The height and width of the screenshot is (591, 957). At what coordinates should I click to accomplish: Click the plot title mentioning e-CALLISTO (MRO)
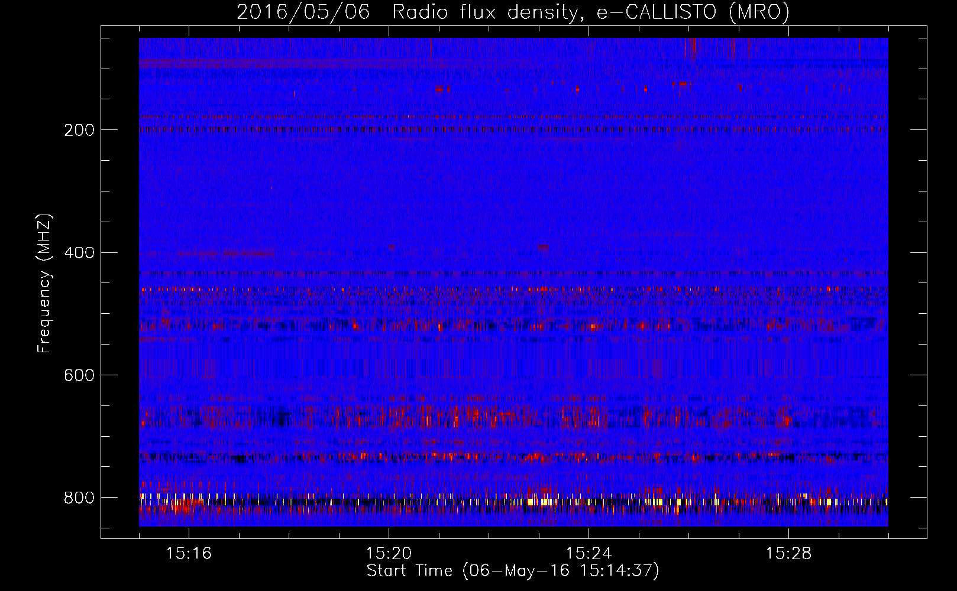click(x=513, y=12)
